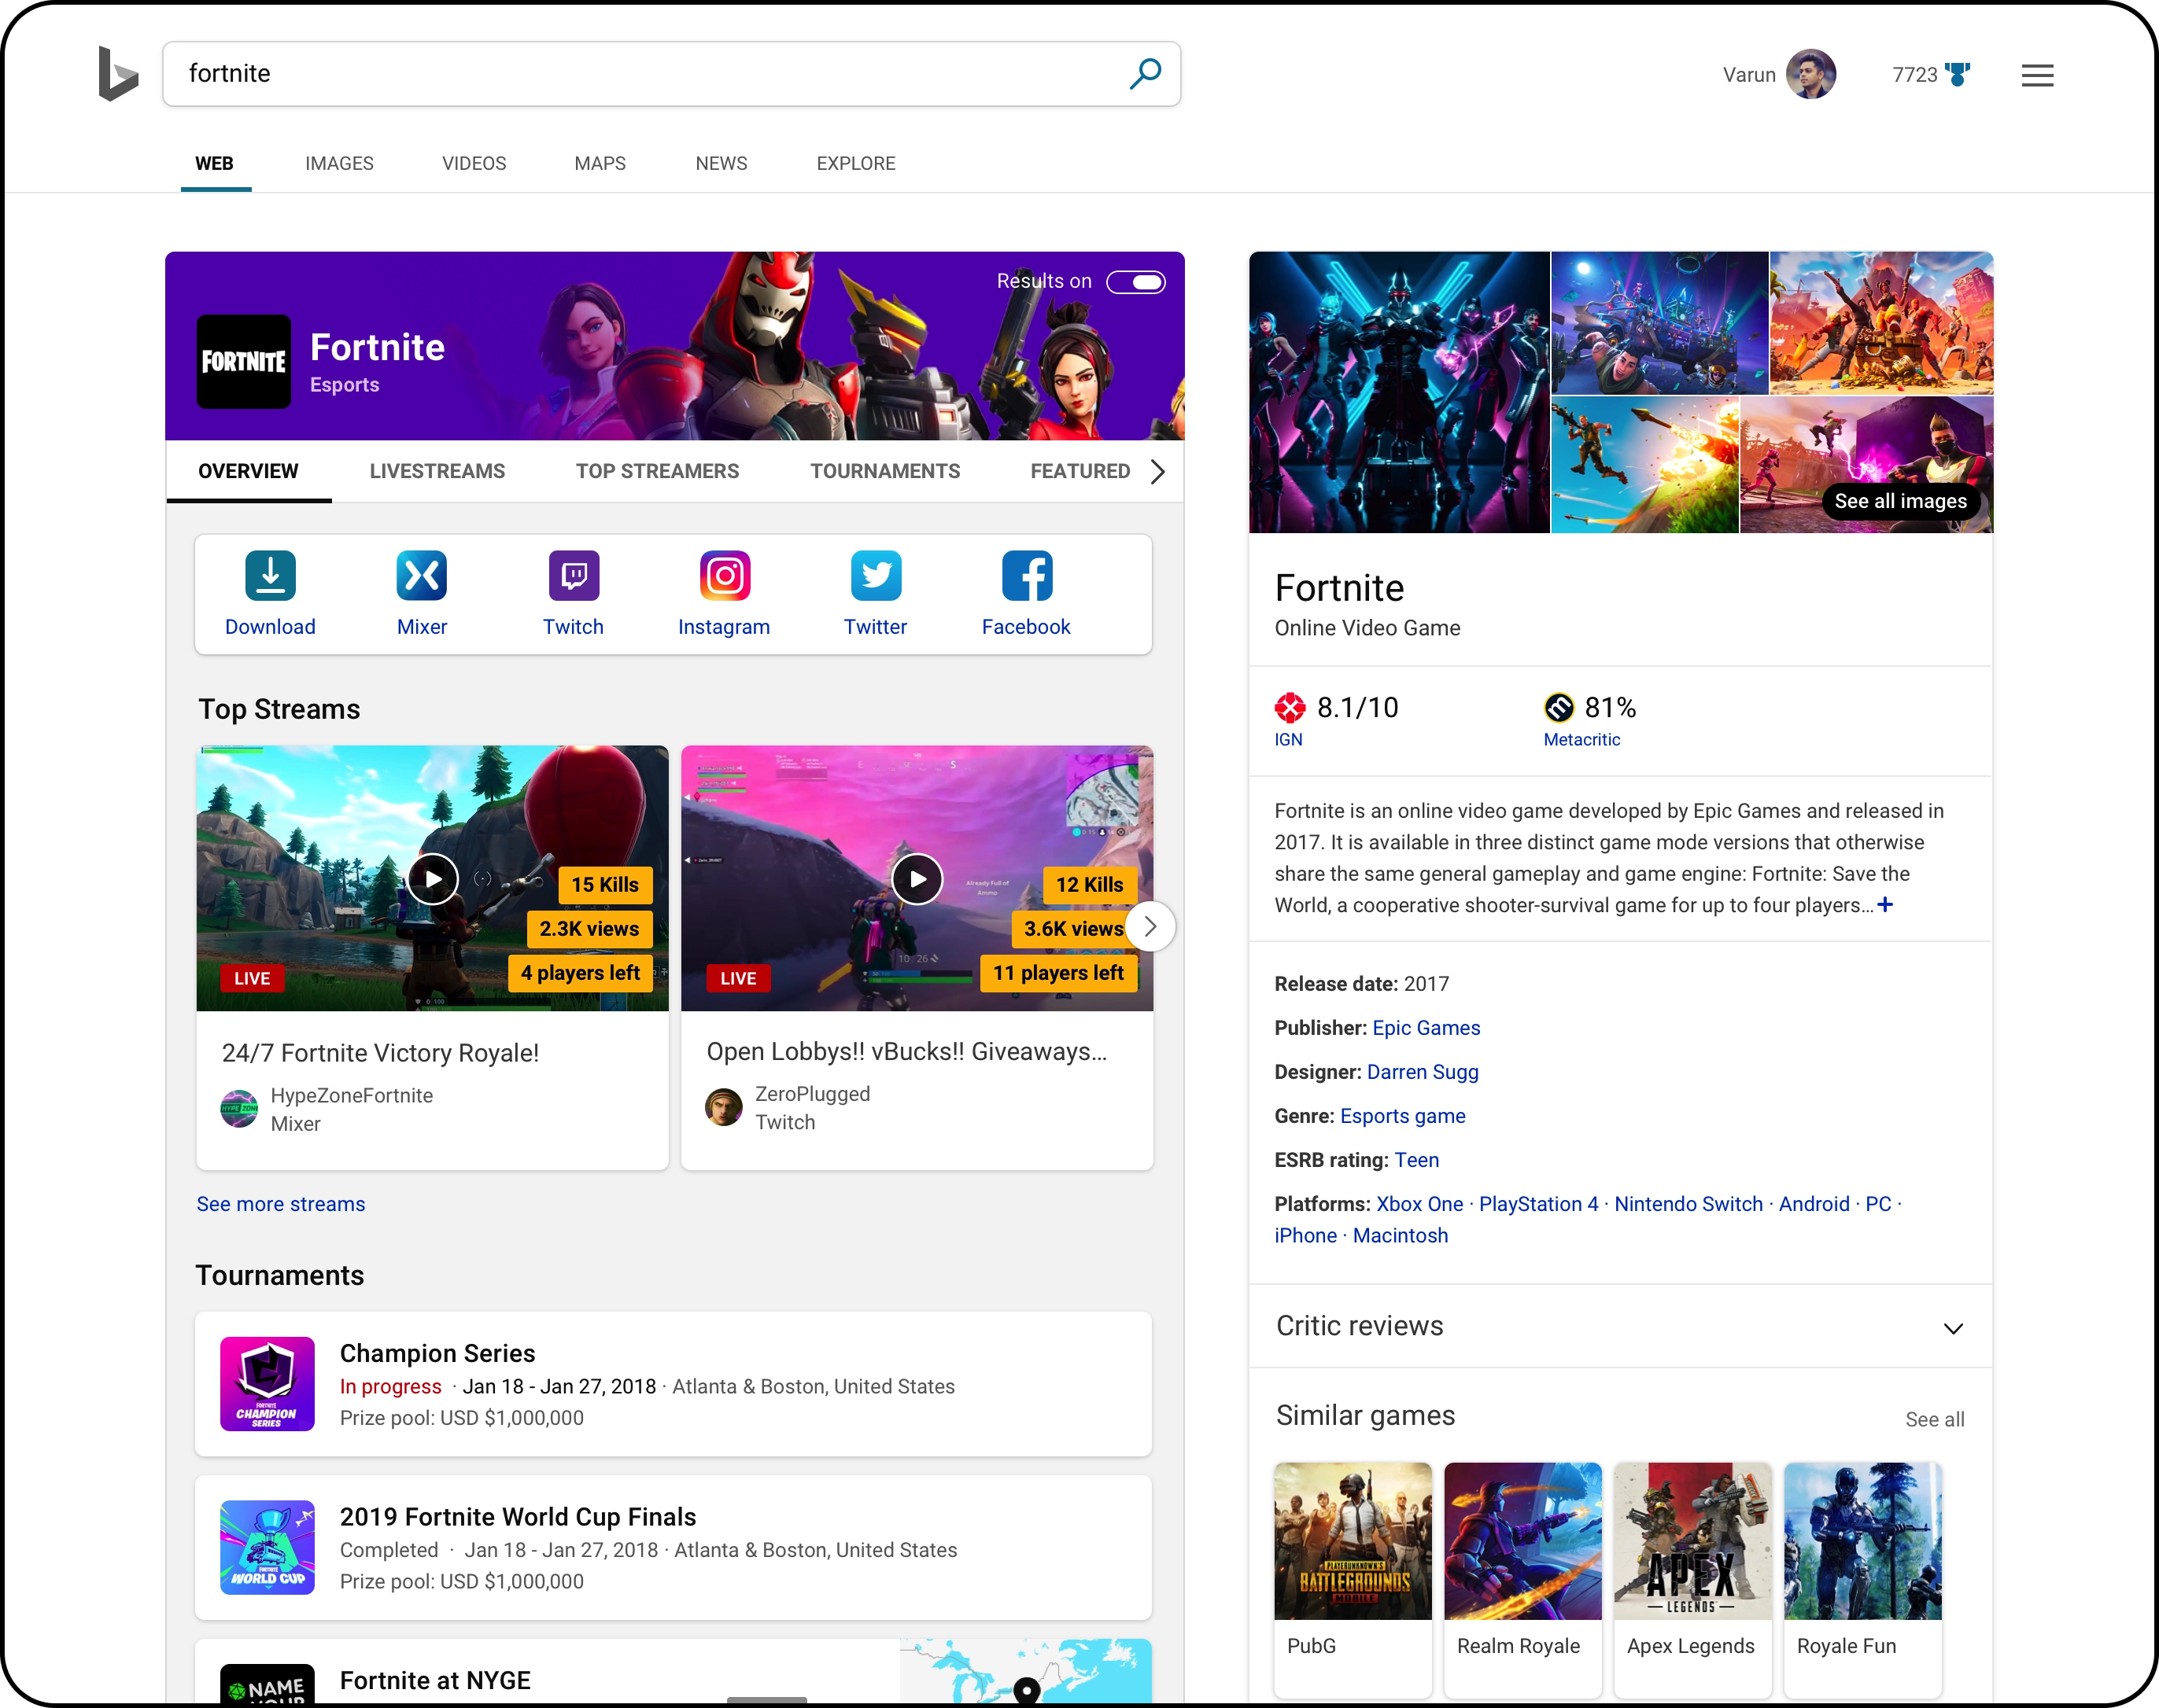This screenshot has width=2159, height=1708.
Task: Click the IGN rating icon
Action: tap(1290, 707)
